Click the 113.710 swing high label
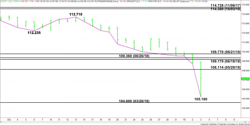250x125 pixels. (x=76, y=14)
